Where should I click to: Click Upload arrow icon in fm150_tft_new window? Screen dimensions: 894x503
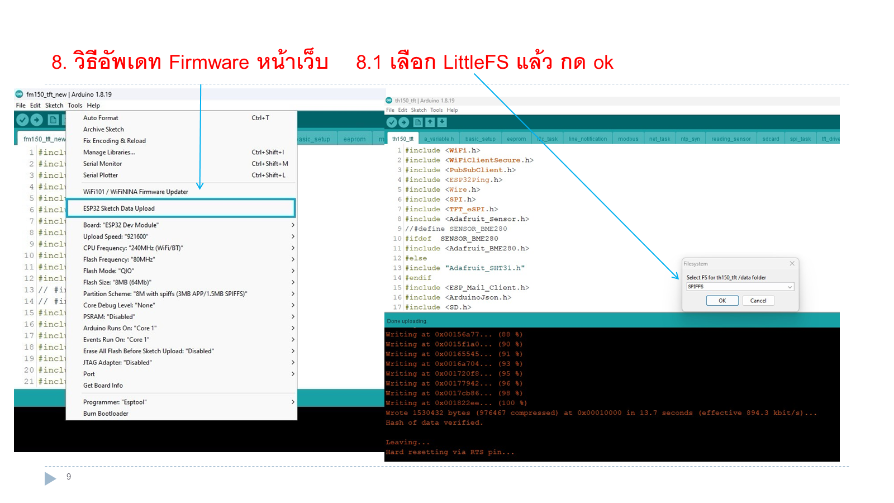point(37,120)
